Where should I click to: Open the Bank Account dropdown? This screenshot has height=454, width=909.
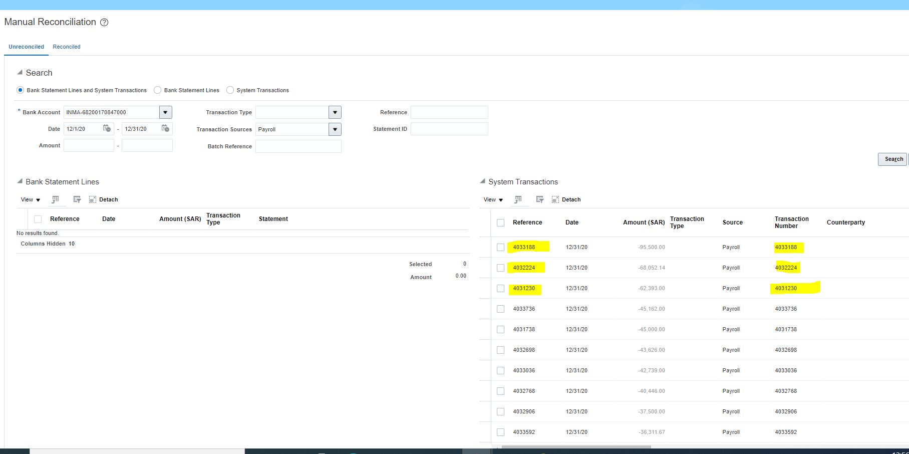(165, 112)
